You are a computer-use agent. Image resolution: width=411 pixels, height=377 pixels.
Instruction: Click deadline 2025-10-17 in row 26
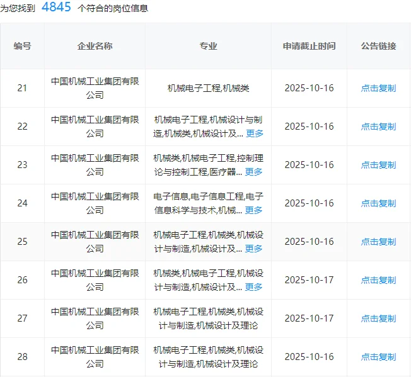pos(309,280)
